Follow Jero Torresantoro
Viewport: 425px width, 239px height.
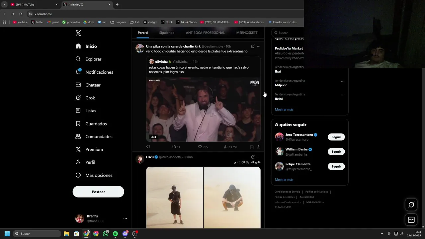(x=336, y=137)
